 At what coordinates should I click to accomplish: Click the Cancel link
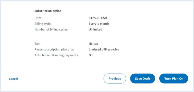click(x=13, y=79)
